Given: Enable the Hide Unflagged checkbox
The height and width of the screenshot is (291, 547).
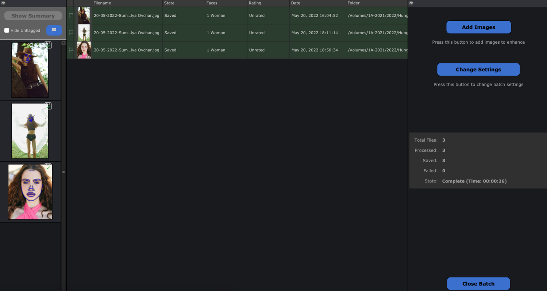Looking at the screenshot, I should (7, 30).
